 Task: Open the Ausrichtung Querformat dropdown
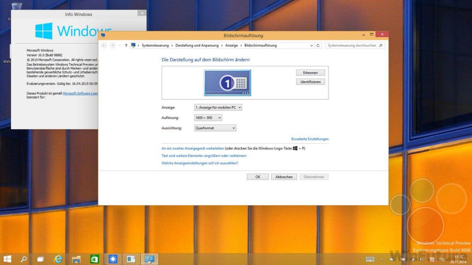pyautogui.click(x=215, y=128)
